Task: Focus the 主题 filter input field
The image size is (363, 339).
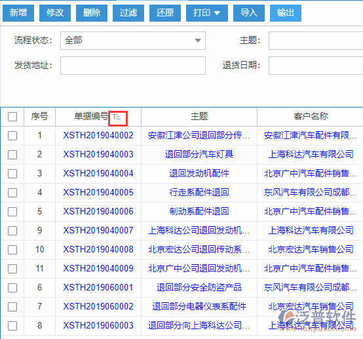Action: 316,41
